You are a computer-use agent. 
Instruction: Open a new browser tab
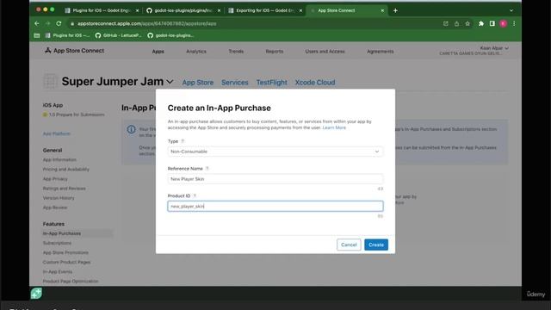395,10
